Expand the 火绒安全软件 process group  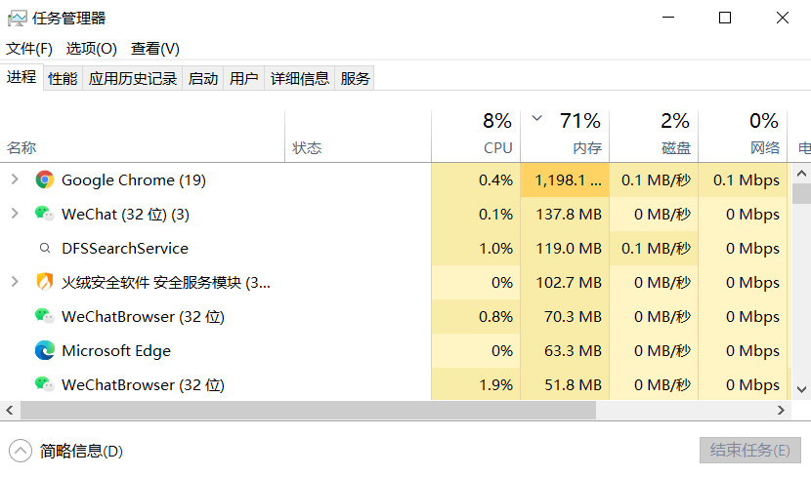click(14, 283)
